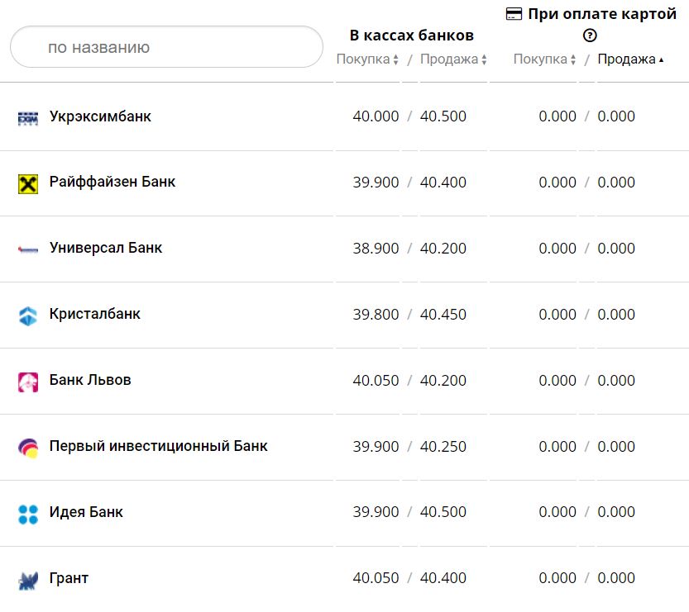
Task: Sort by cash desk Продажа rate
Action: pos(453,59)
